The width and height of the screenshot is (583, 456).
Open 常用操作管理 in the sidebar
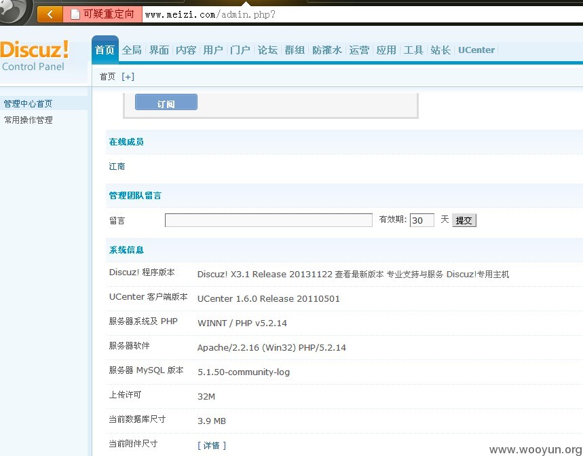28,120
